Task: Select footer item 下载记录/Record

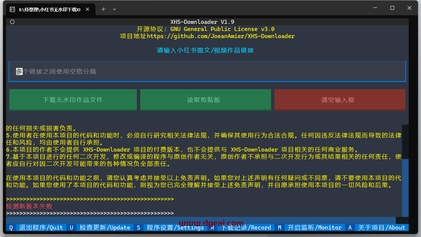Action: (x=246, y=228)
